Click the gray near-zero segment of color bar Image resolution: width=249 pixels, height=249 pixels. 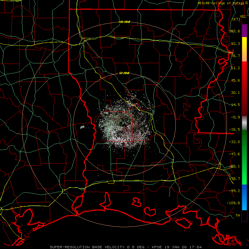244,123
